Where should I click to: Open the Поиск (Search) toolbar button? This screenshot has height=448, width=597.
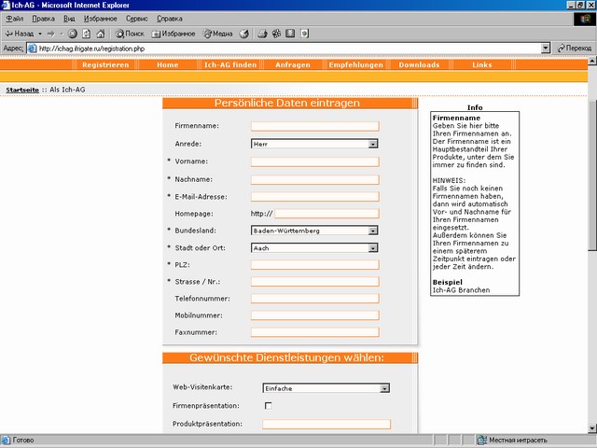point(130,34)
